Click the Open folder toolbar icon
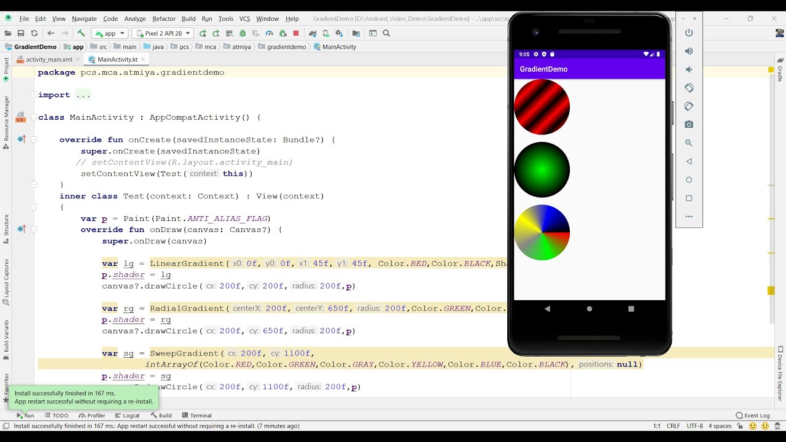Image resolution: width=786 pixels, height=442 pixels. pyautogui.click(x=8, y=33)
